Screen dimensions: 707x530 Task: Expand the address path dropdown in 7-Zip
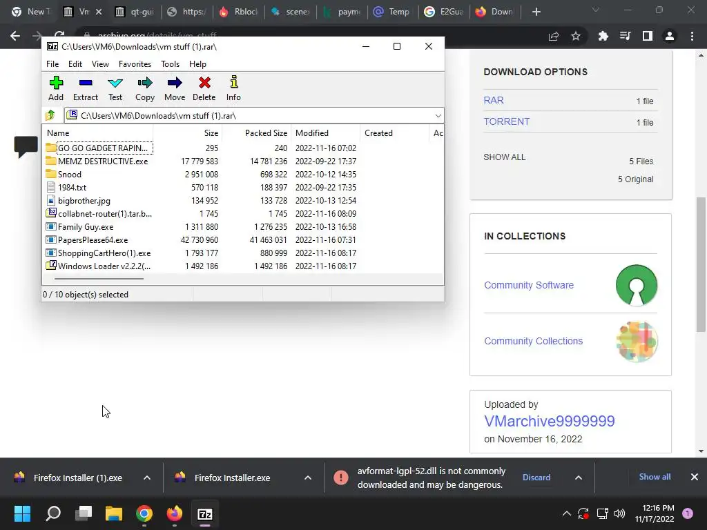[x=438, y=116]
